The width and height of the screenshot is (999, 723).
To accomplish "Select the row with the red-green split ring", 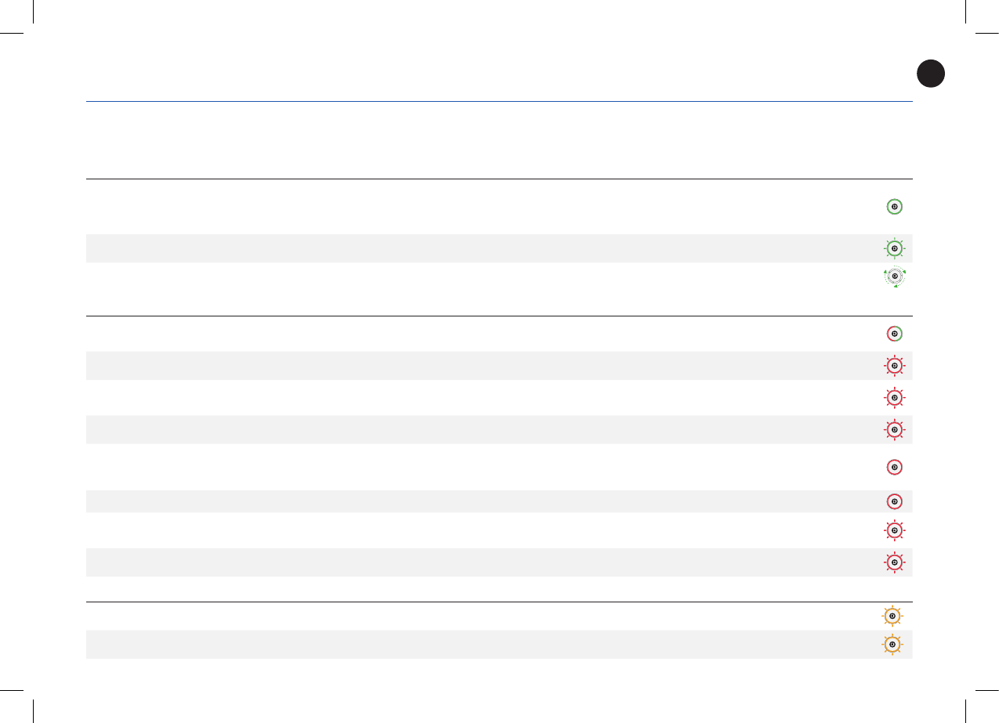I will click(x=470, y=334).
